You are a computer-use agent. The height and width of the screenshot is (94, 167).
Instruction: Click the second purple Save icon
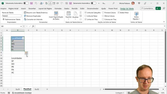point(70,3)
